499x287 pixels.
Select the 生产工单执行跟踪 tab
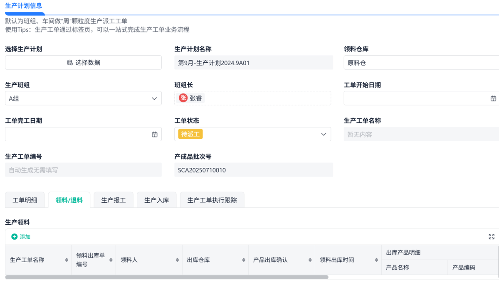tap(212, 200)
